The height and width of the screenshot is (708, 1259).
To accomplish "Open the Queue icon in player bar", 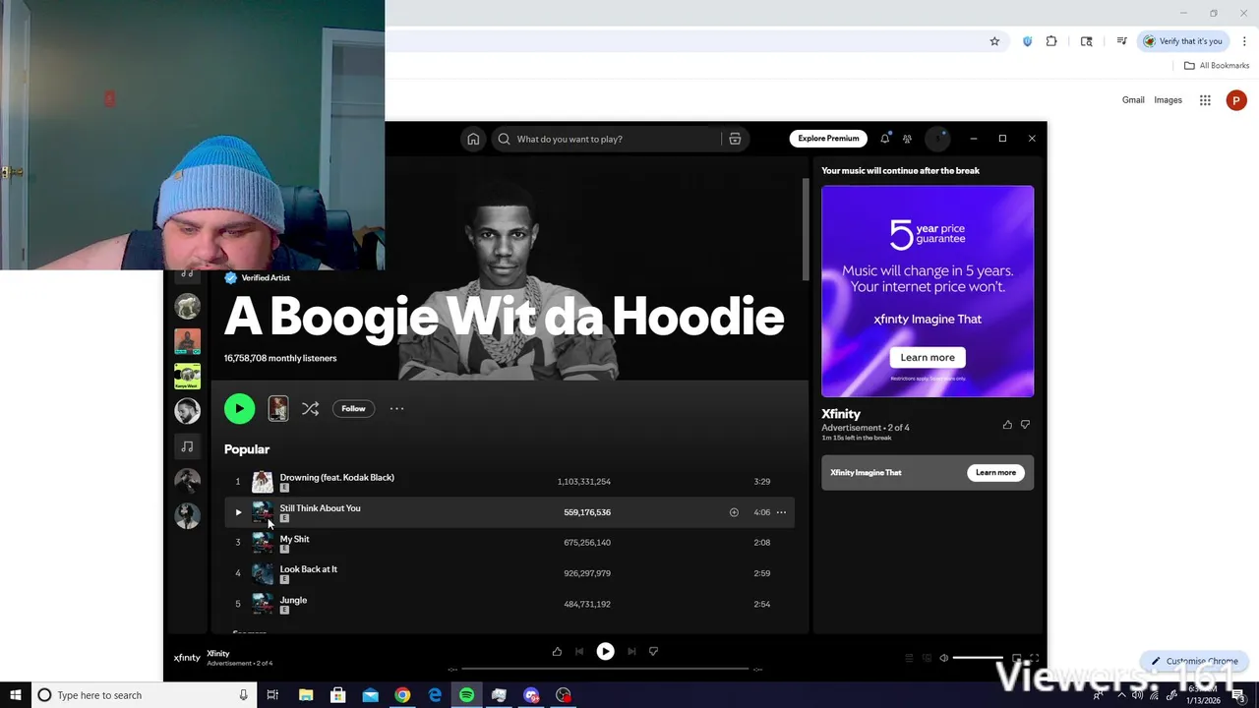I will point(909,658).
